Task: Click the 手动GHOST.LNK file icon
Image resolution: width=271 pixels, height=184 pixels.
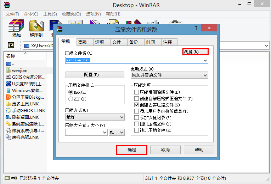Action: pos(9,110)
